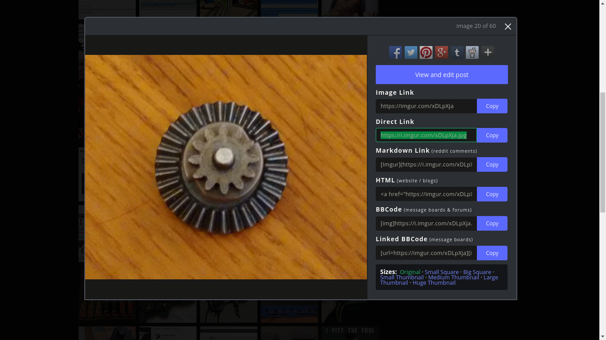Share image on Twitter
606x340 pixels.
[x=411, y=53]
